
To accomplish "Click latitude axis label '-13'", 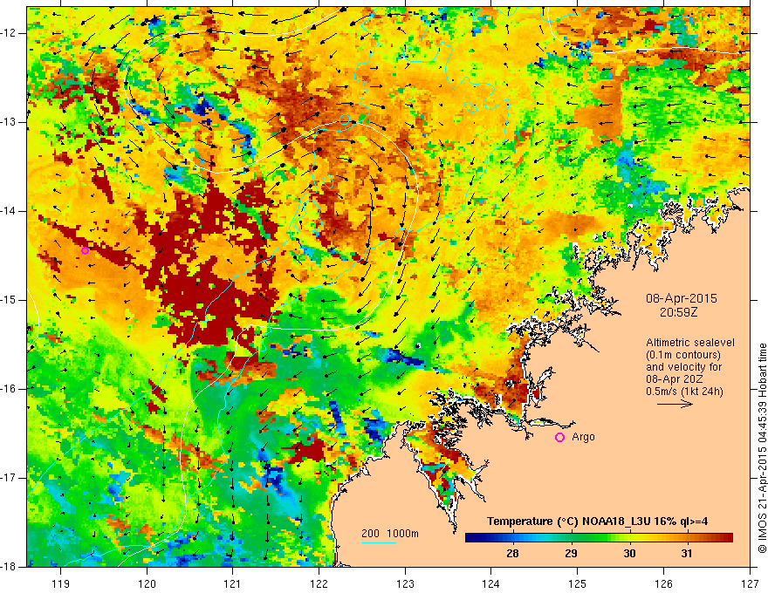I will click(9, 122).
